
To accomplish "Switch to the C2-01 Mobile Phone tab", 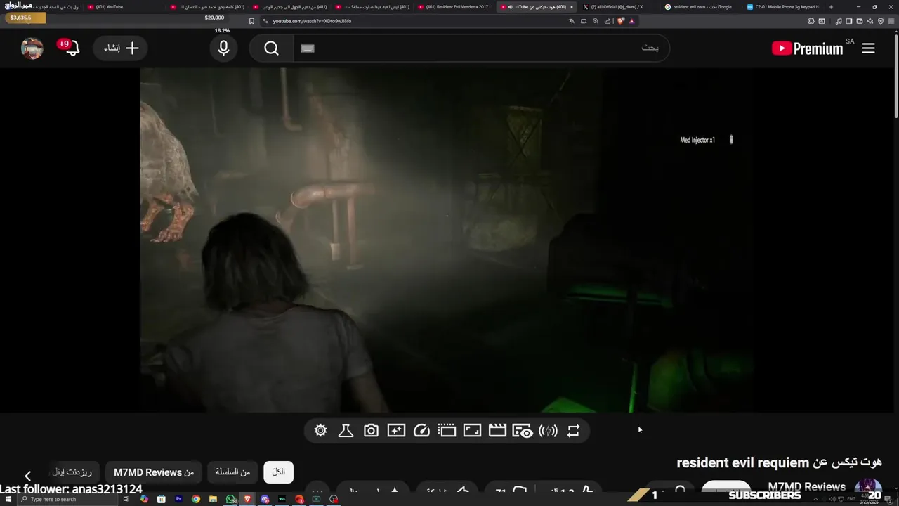I will coord(782,7).
